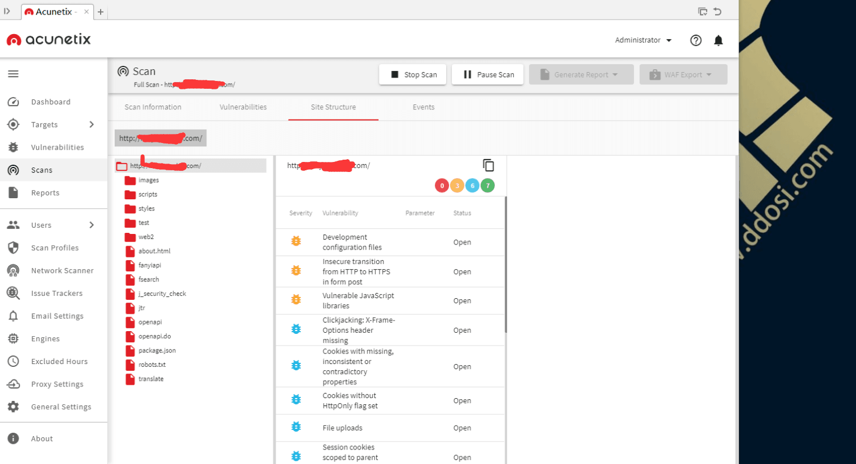856x464 pixels.
Task: Open the WAF Export dropdown
Action: coord(683,74)
